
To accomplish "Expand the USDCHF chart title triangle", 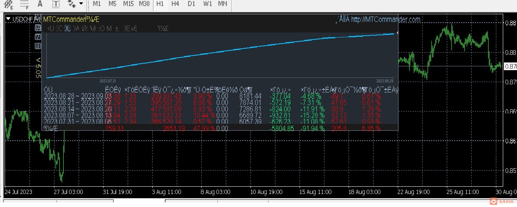I will 8,18.
